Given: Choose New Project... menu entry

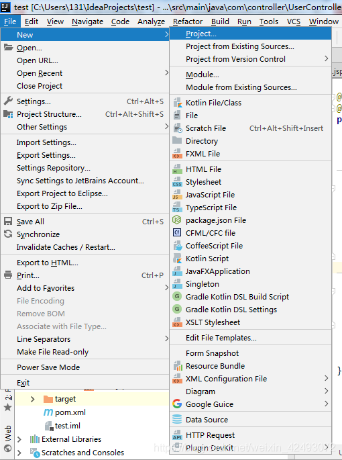Looking at the screenshot, I should pos(251,34).
